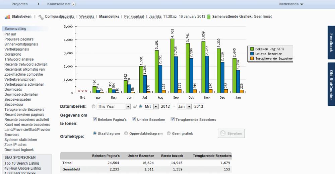Click the Totaal Bekeken Pagina's value 24,564

point(113,163)
